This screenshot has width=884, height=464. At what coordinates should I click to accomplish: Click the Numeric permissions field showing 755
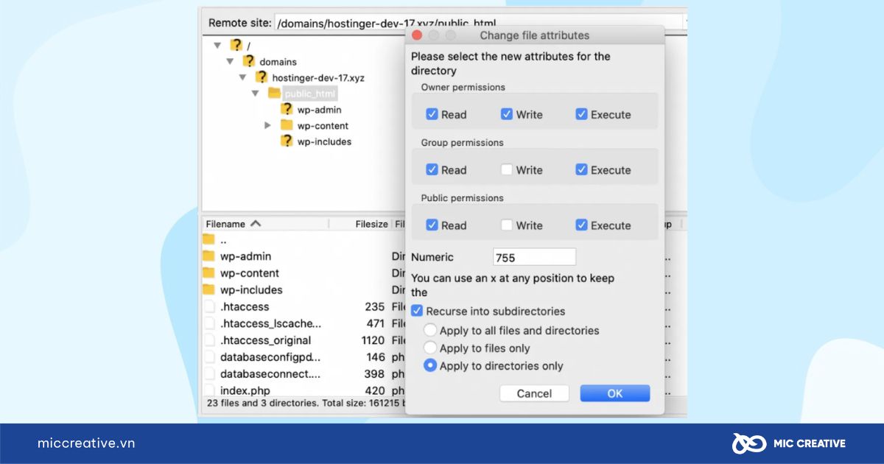(534, 257)
